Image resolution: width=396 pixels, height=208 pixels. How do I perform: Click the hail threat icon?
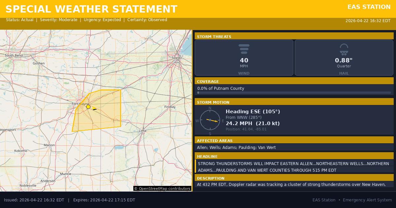[344, 49]
